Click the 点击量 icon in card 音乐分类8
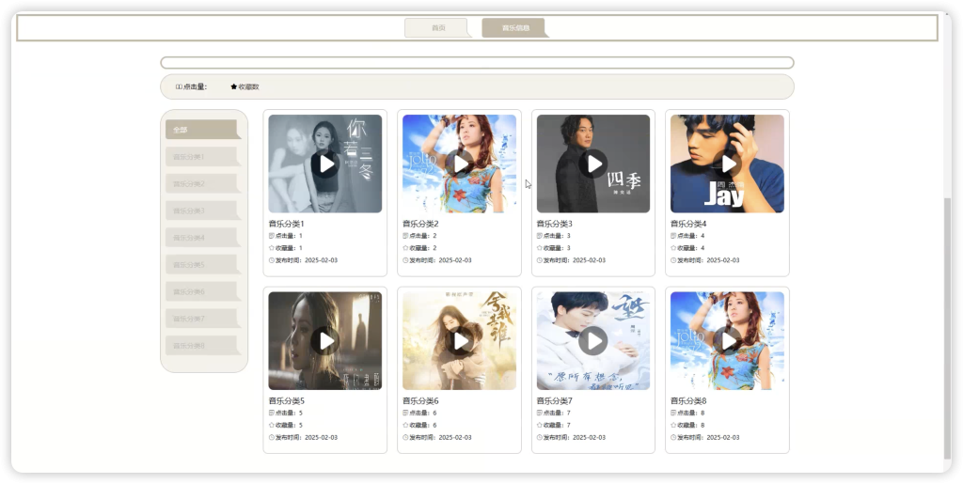 click(673, 413)
